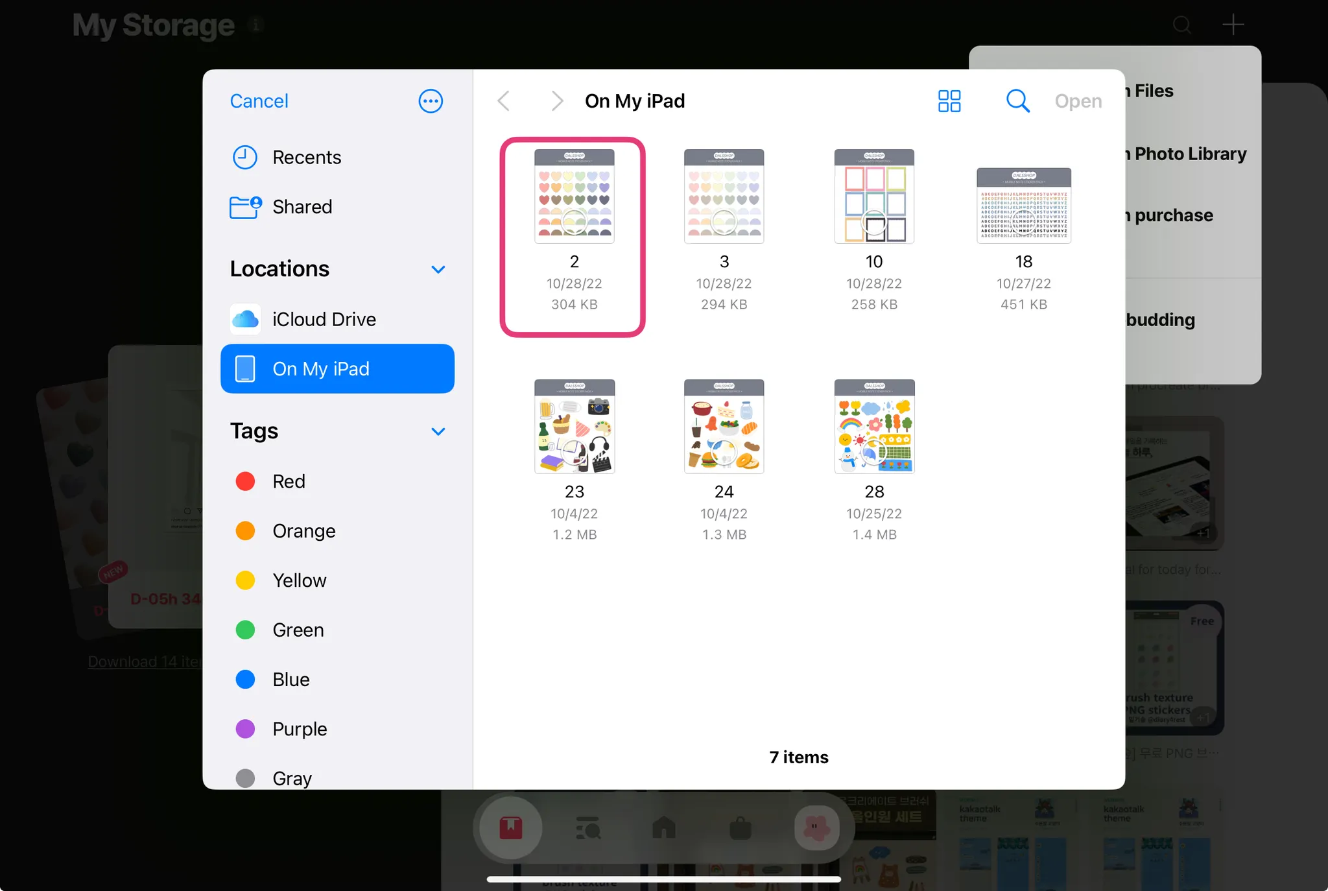Select file 18 alphabet sticker sheet

(1023, 206)
